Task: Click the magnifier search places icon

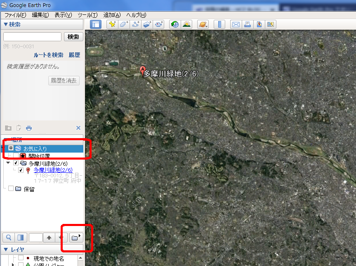Action: click(x=9, y=238)
